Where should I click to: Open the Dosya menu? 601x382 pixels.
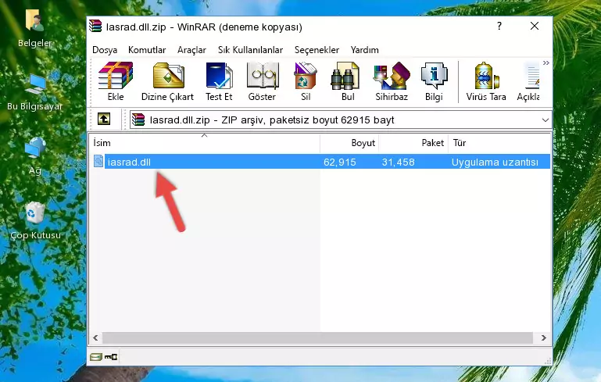pyautogui.click(x=105, y=50)
